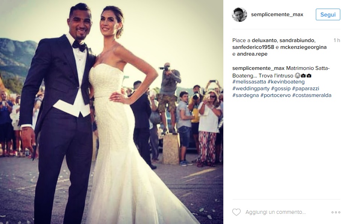
Task: Click the Segui follow button
Action: pos(328,15)
